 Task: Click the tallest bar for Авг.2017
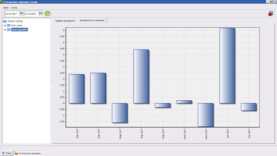click(227, 66)
